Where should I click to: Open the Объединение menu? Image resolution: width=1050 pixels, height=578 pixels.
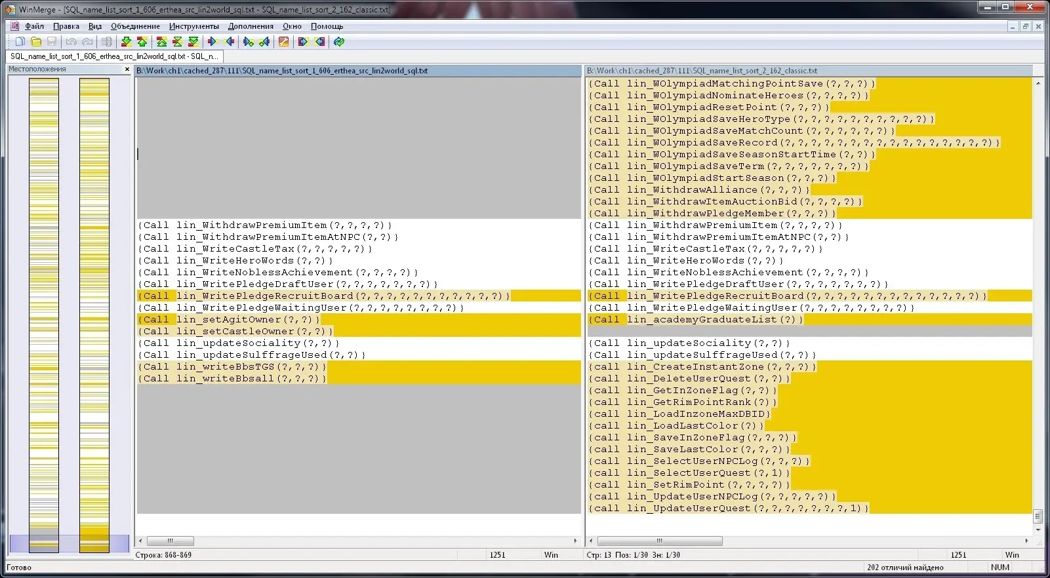pyautogui.click(x=135, y=26)
